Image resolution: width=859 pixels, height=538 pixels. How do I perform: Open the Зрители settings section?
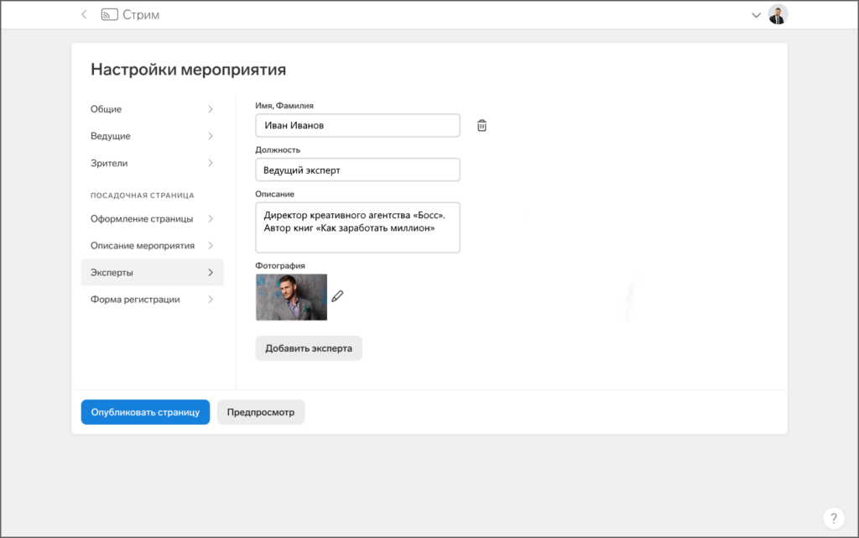153,163
